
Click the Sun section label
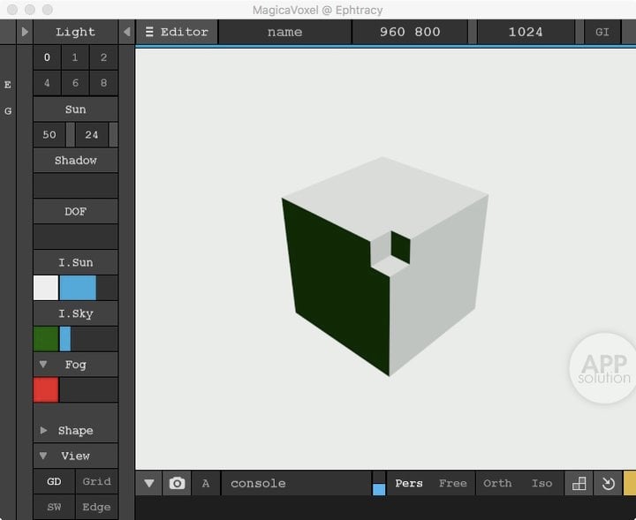(x=75, y=109)
